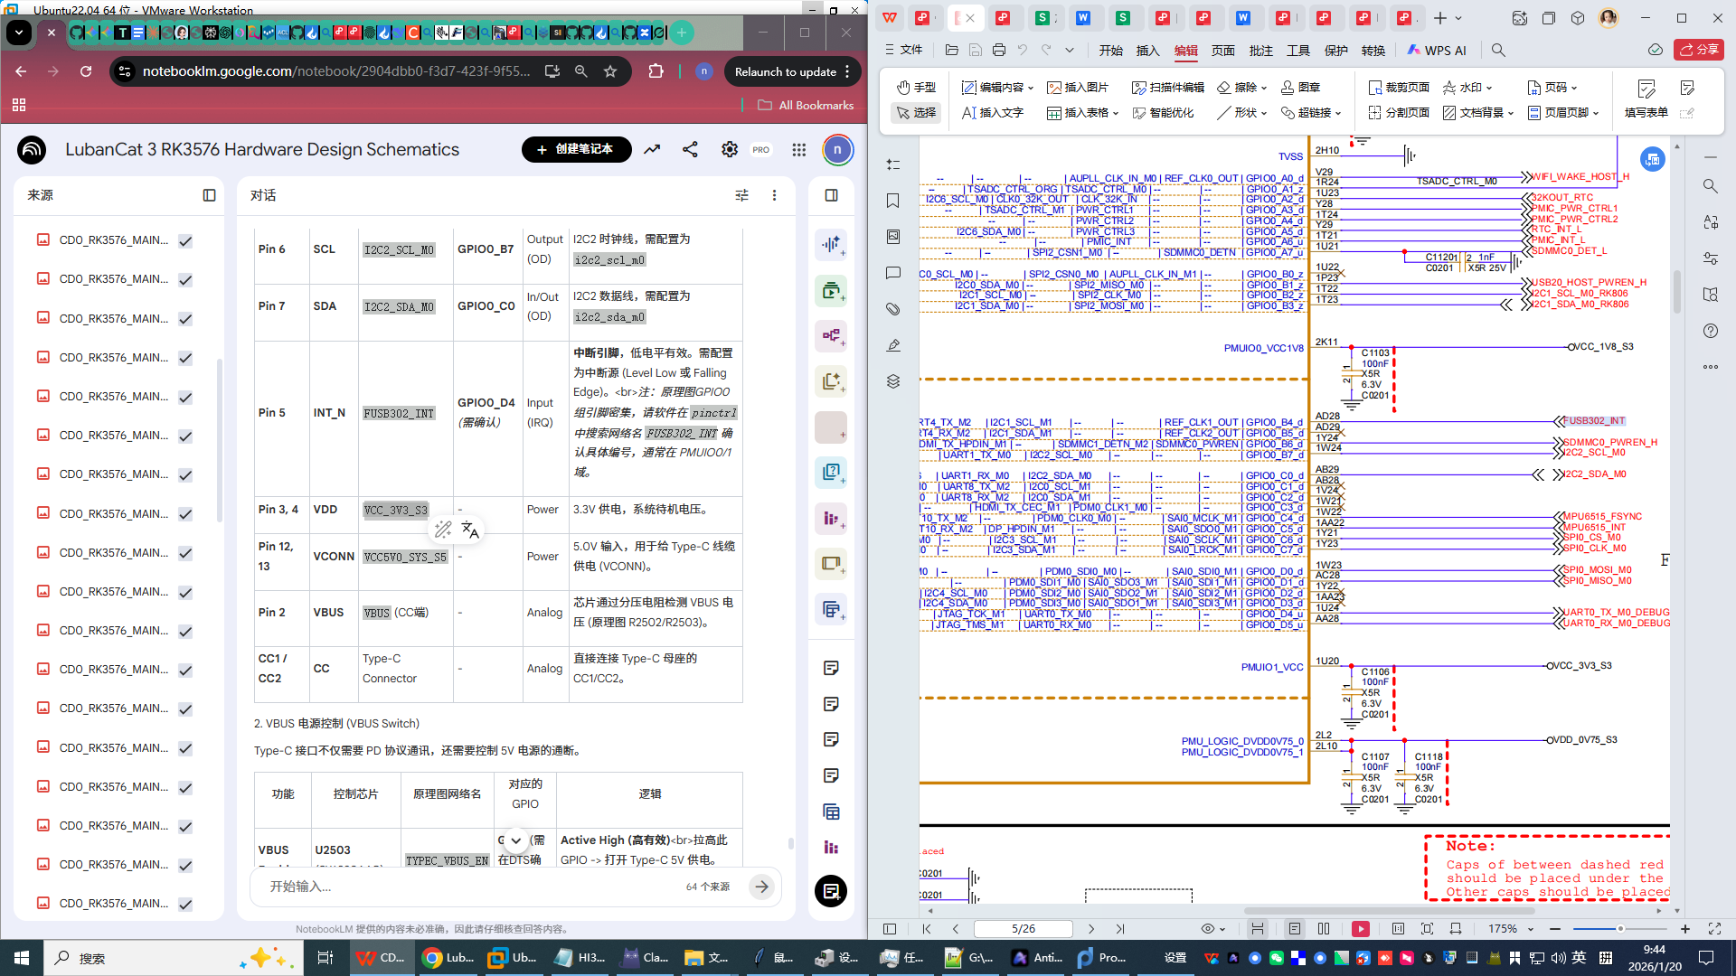
Task: Uncheck the first CDO_RK3576_MAIN source checkbox
Action: tap(185, 241)
